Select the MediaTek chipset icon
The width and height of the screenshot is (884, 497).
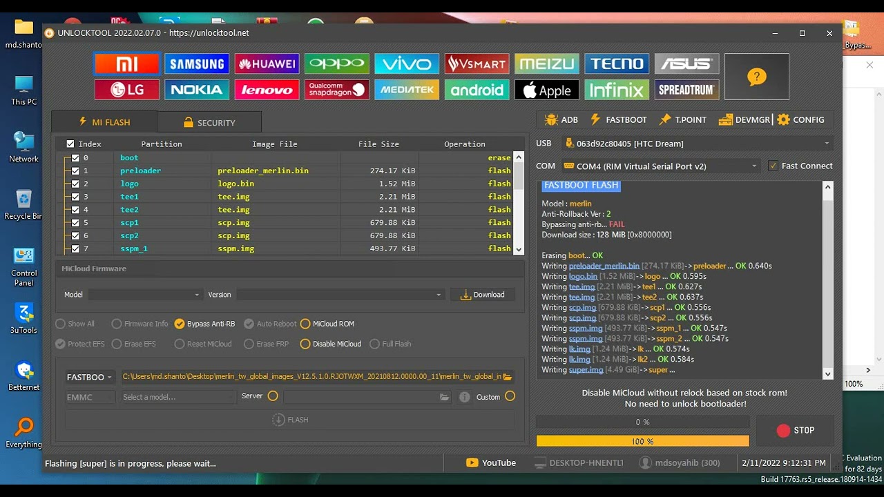pos(407,90)
